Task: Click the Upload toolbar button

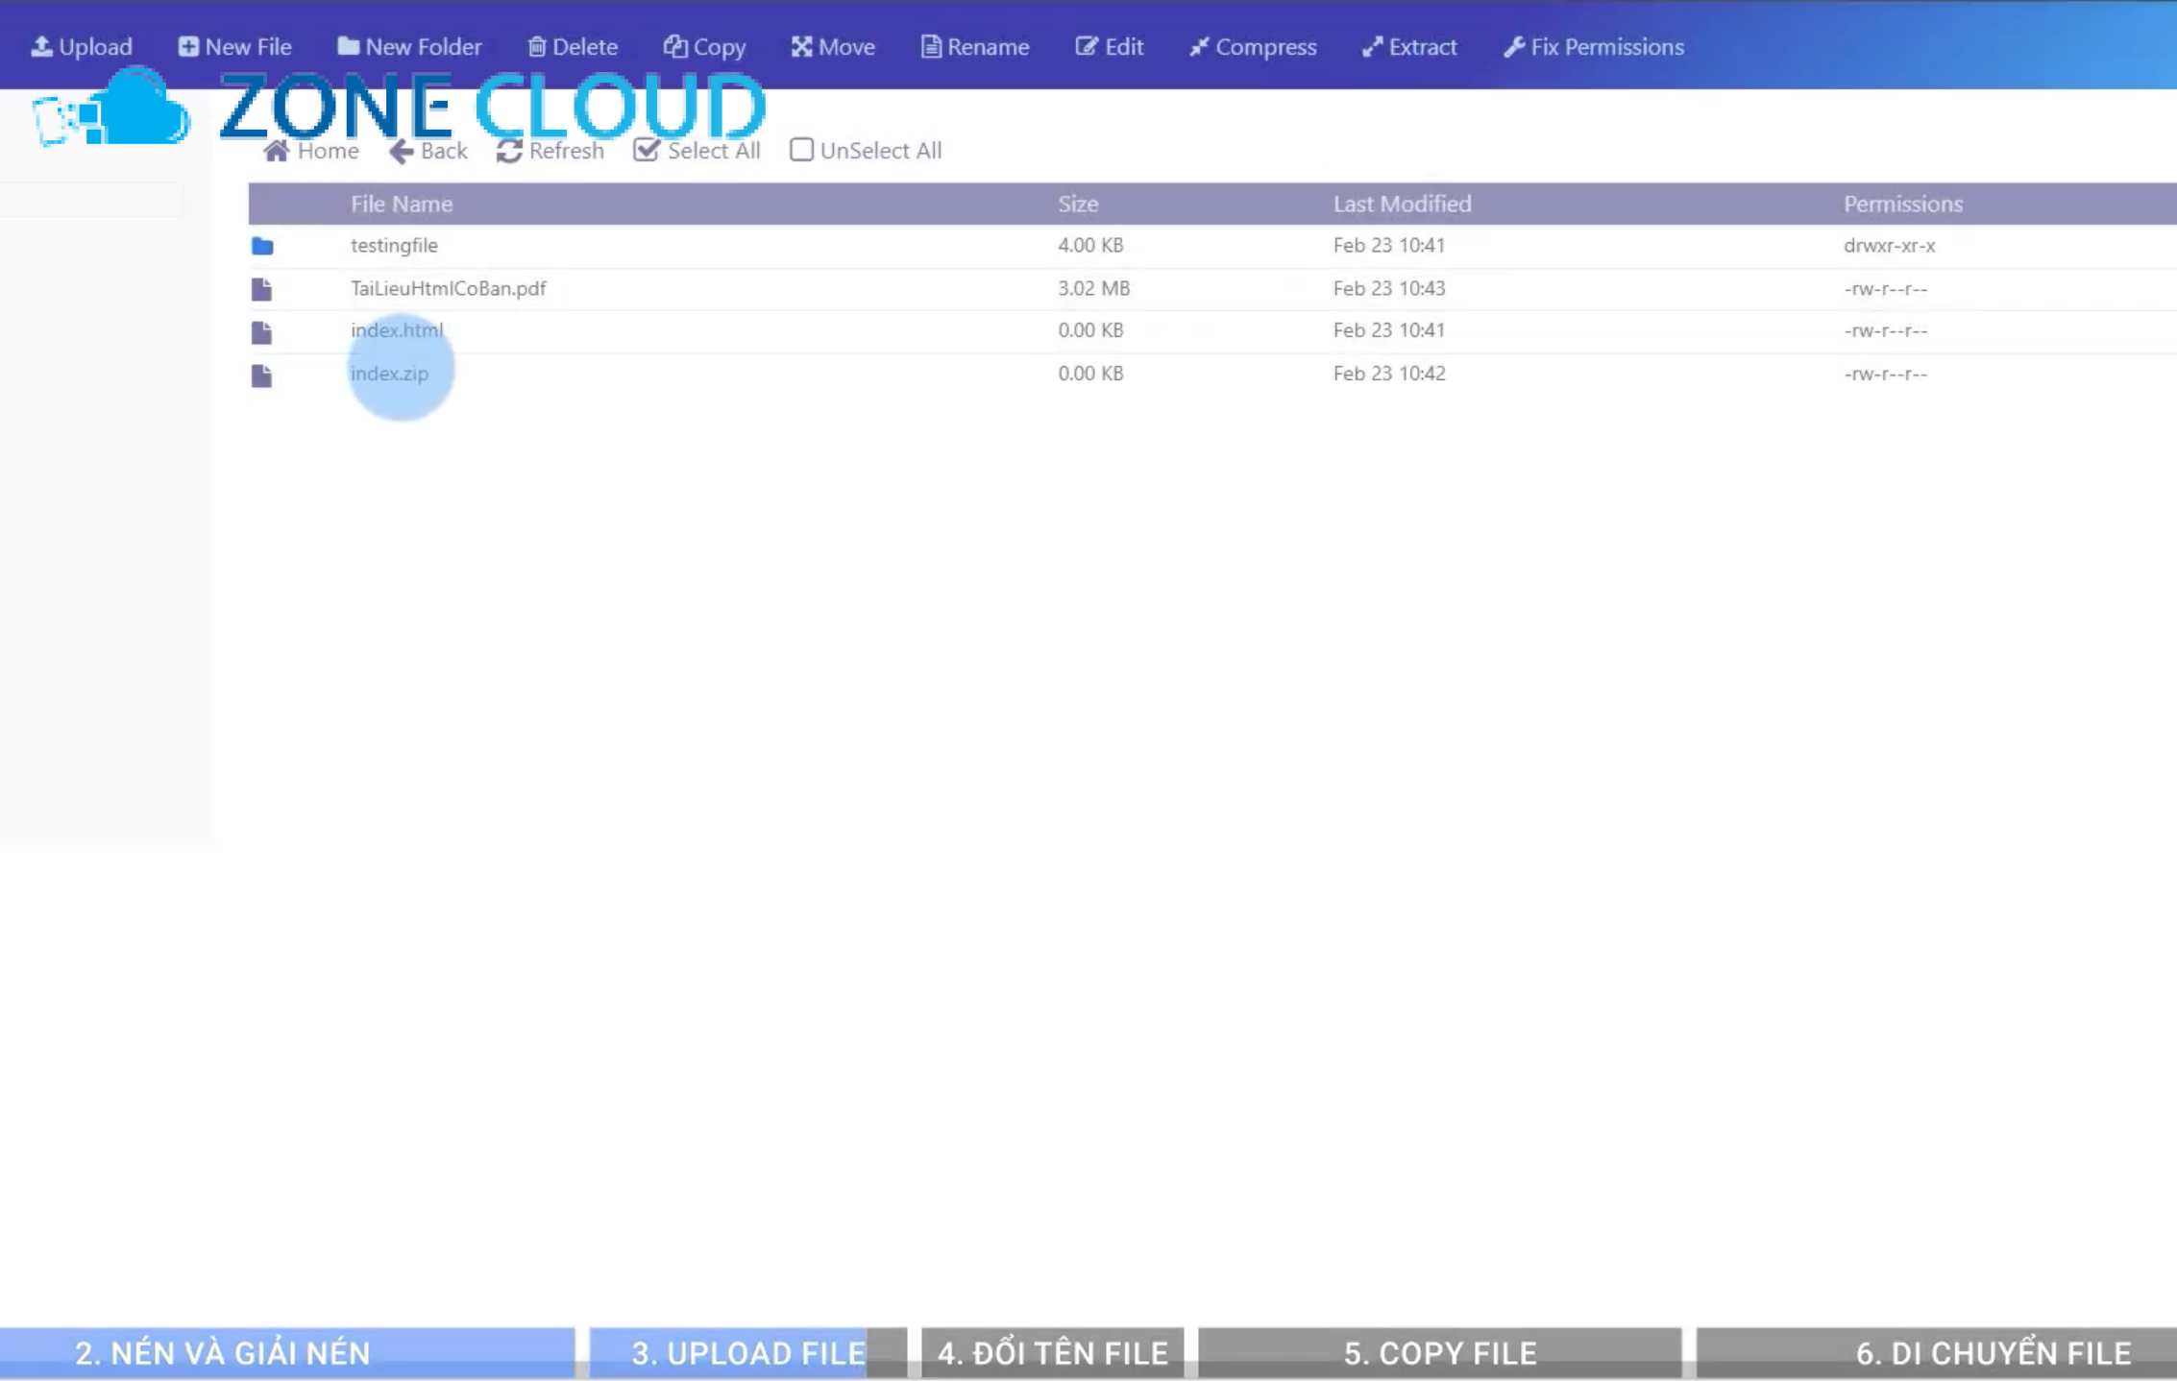Action: pyautogui.click(x=82, y=46)
